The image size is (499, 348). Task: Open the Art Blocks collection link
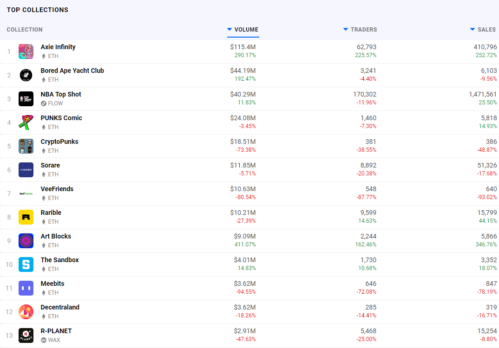(x=56, y=237)
